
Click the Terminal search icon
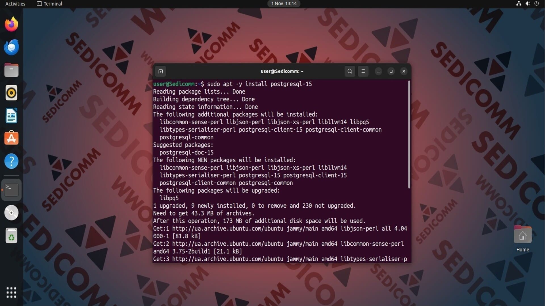[x=350, y=71]
